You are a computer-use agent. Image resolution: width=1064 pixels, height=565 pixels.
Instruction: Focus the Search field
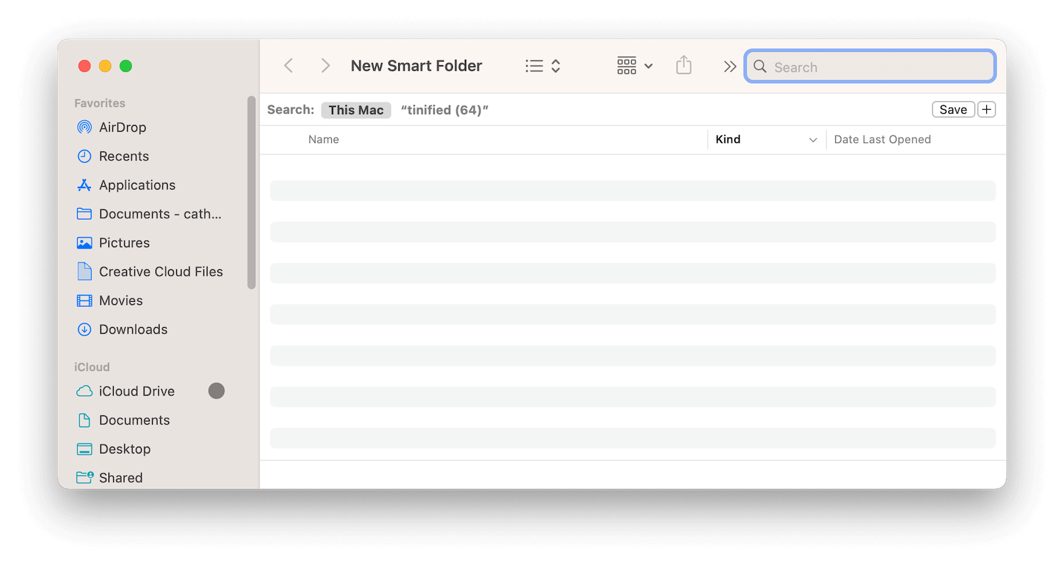coord(870,66)
